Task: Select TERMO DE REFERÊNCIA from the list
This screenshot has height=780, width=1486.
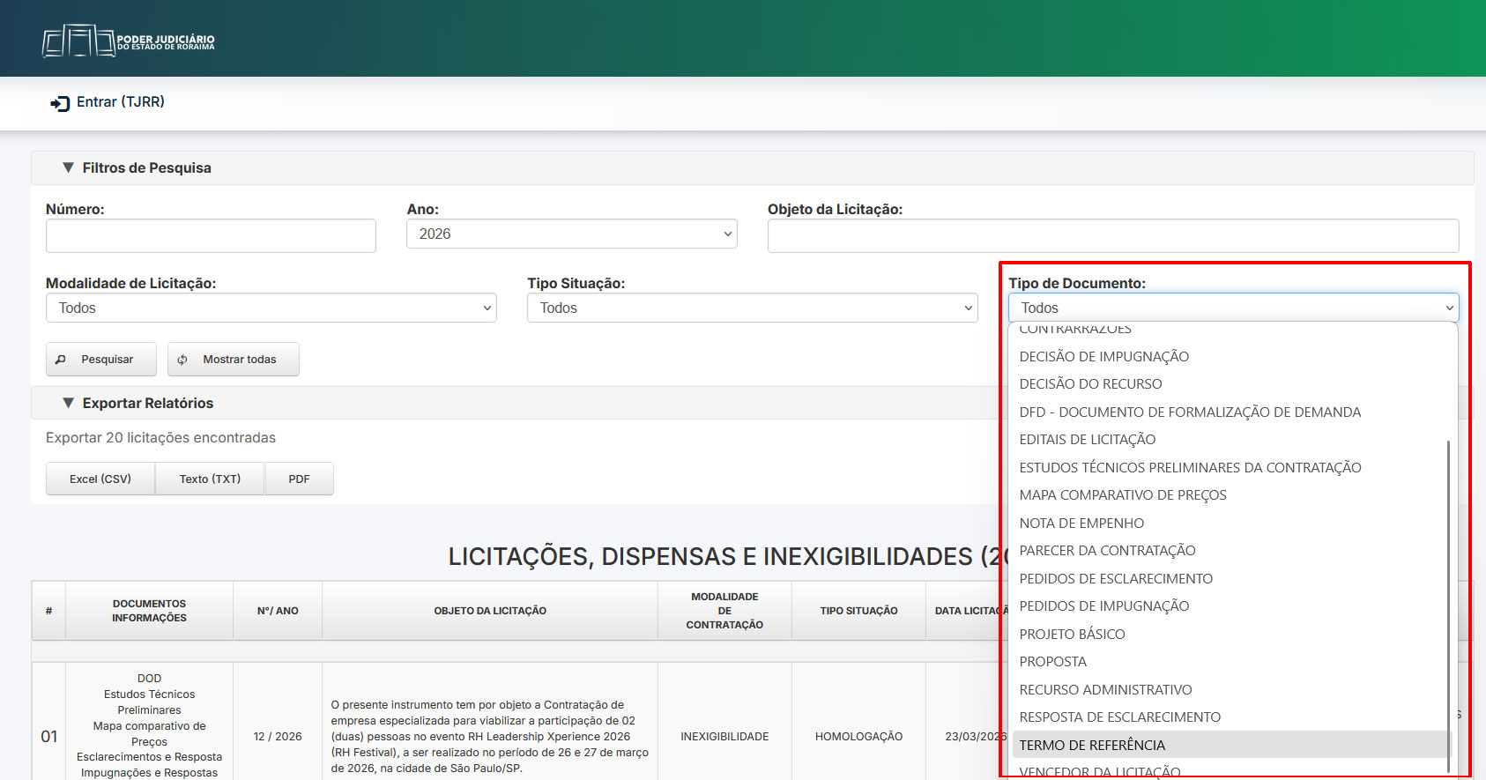Action: (x=1092, y=745)
